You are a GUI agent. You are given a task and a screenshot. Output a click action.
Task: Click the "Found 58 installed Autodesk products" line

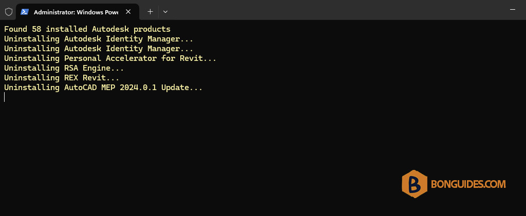pyautogui.click(x=87, y=29)
